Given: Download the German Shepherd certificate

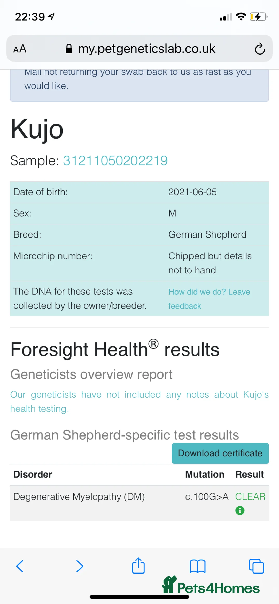Looking at the screenshot, I should pos(220,453).
